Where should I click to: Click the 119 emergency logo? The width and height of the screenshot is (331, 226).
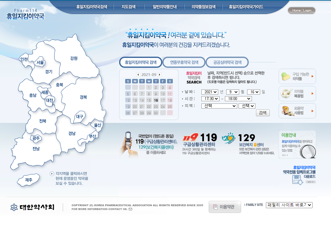coord(191,138)
